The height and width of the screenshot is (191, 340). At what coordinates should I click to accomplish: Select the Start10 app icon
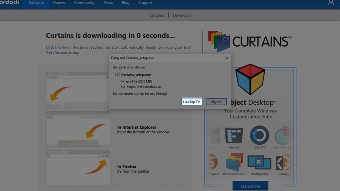260,135
